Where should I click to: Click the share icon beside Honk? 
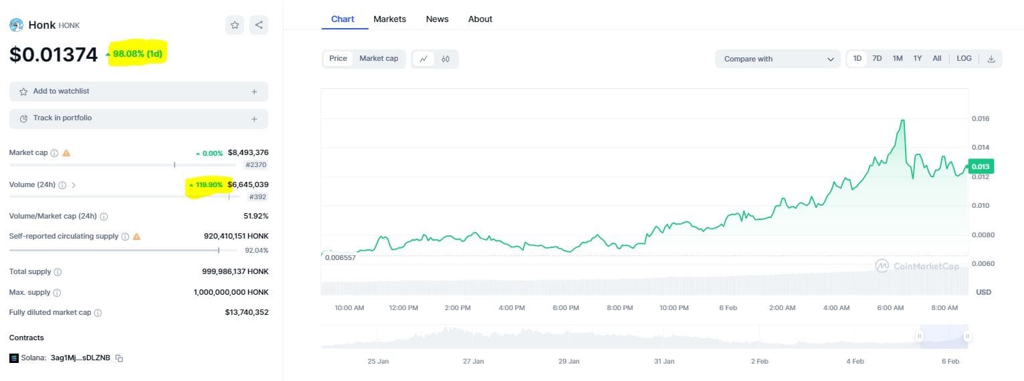coord(259,25)
